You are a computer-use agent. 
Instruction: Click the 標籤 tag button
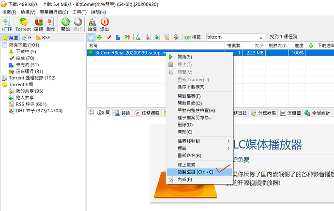[x=193, y=37]
